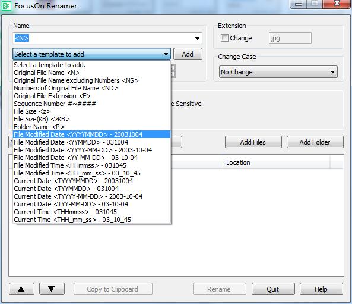Viewport: 352px width, 304px height.
Task: Select File Modified Time <HH_mm_ss> - 03_10_45
Action: click(92, 173)
